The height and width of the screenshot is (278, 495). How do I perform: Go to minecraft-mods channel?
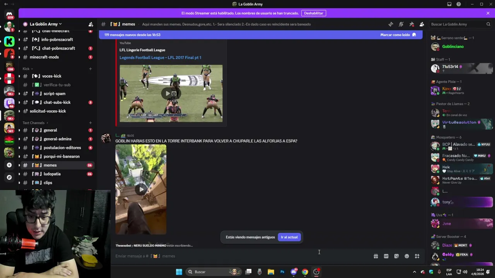point(57,57)
